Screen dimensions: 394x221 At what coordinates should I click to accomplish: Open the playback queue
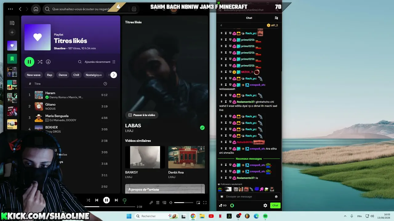tap(158, 203)
